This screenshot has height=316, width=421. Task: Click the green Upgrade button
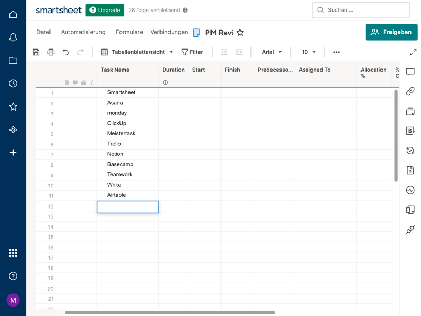pyautogui.click(x=105, y=10)
